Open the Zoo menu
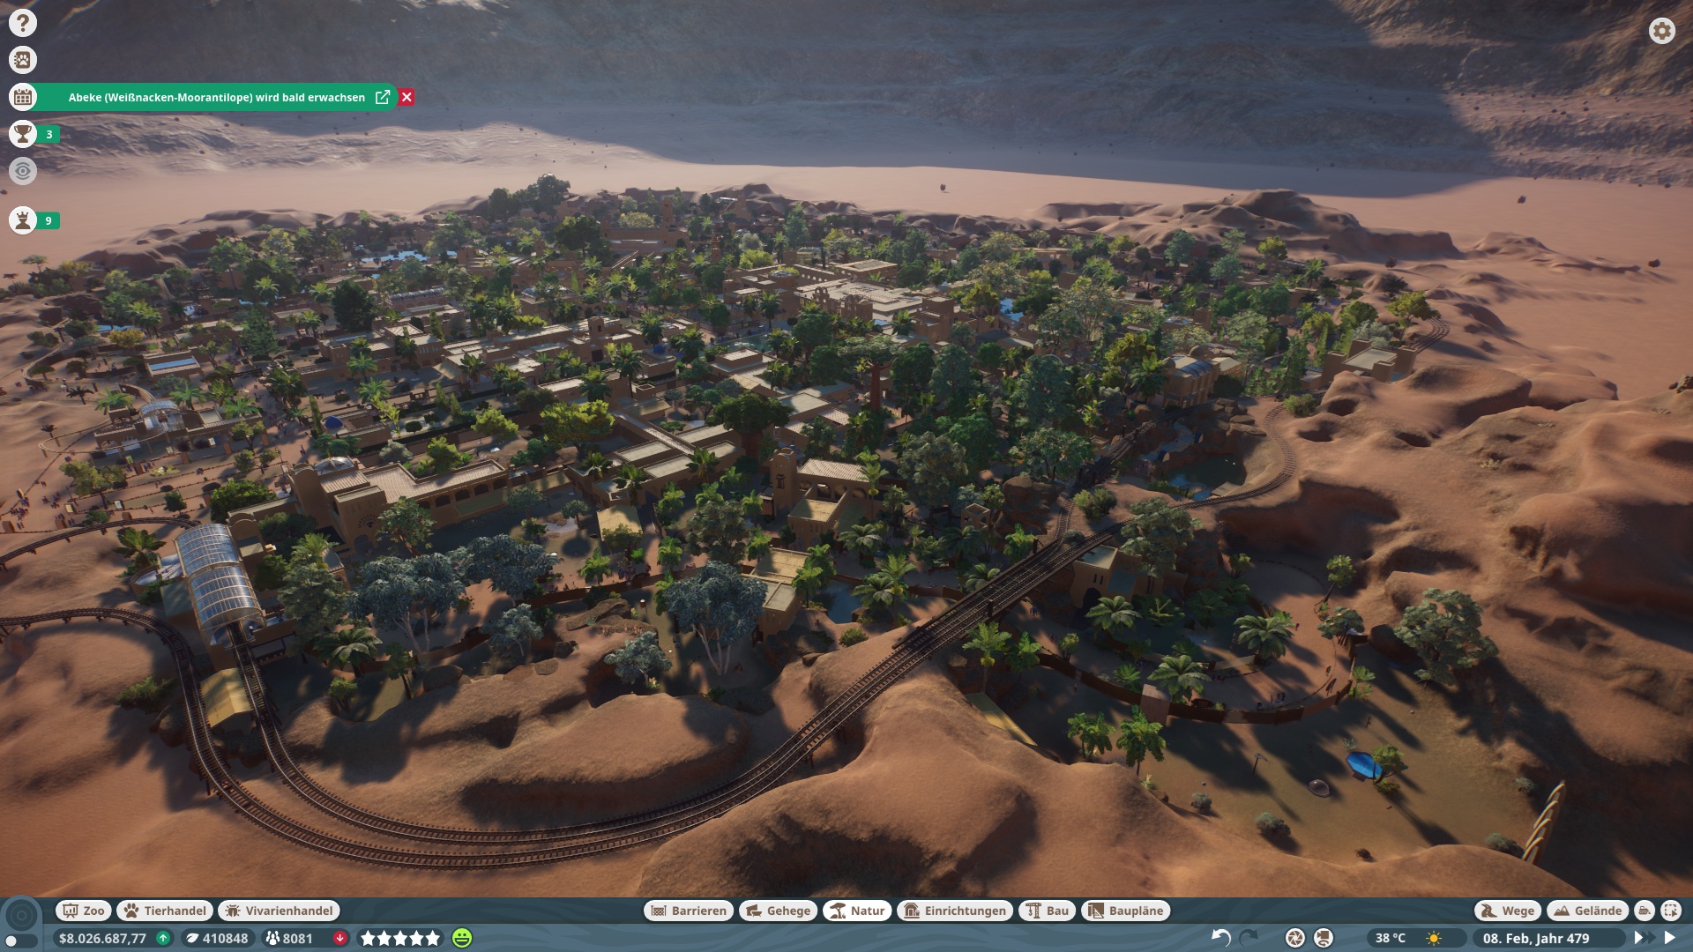 pos(84,911)
